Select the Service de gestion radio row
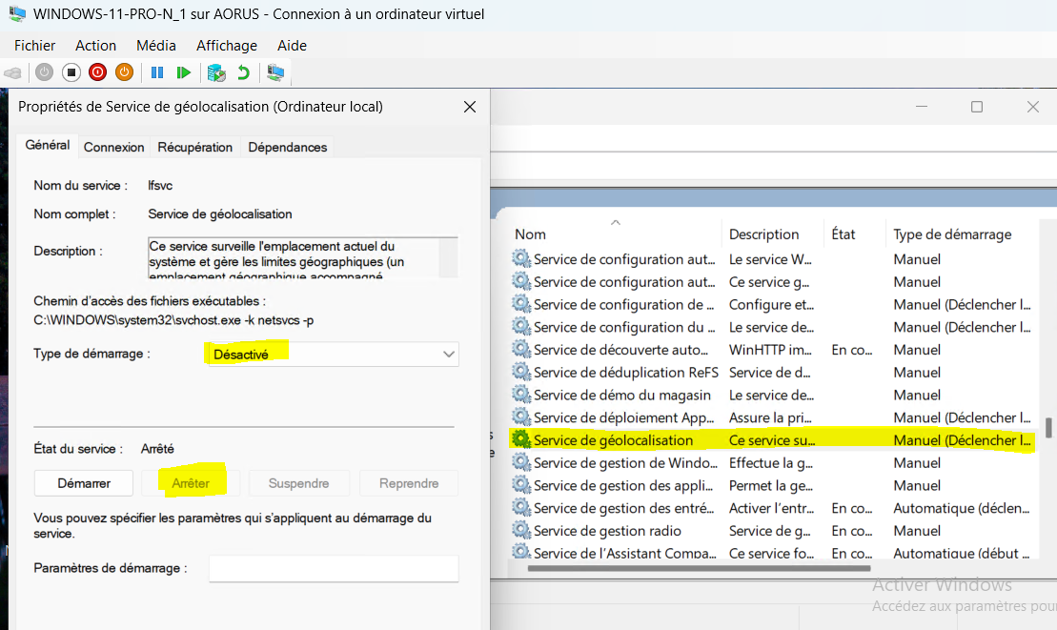Viewport: 1057px width, 630px height. (x=607, y=531)
